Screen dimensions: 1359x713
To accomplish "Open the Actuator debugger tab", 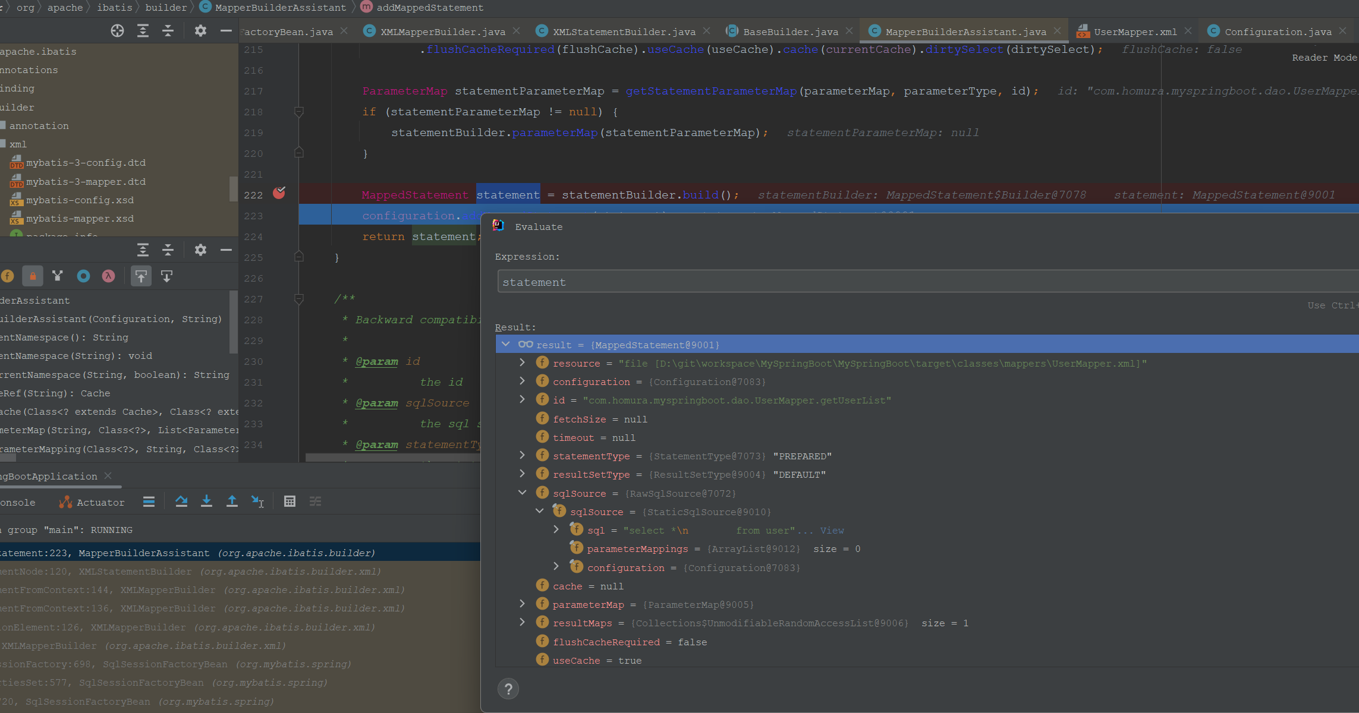I will pos(92,502).
